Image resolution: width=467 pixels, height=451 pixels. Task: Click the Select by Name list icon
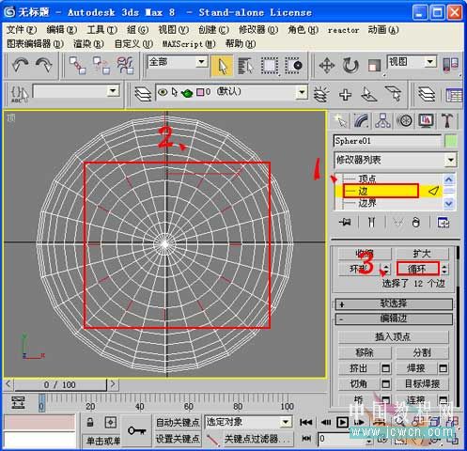(245, 66)
